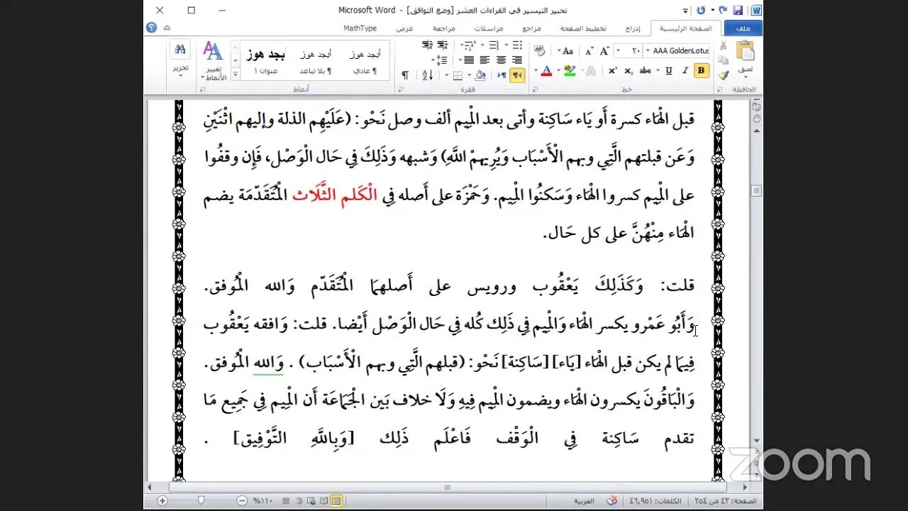Toggle right-to-left text direction button
The image size is (908, 511).
click(517, 75)
